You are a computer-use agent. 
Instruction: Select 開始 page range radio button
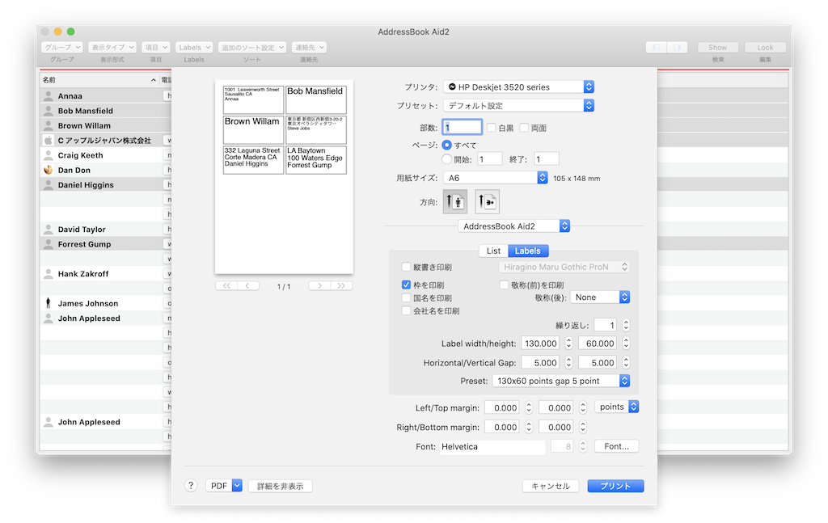446,159
